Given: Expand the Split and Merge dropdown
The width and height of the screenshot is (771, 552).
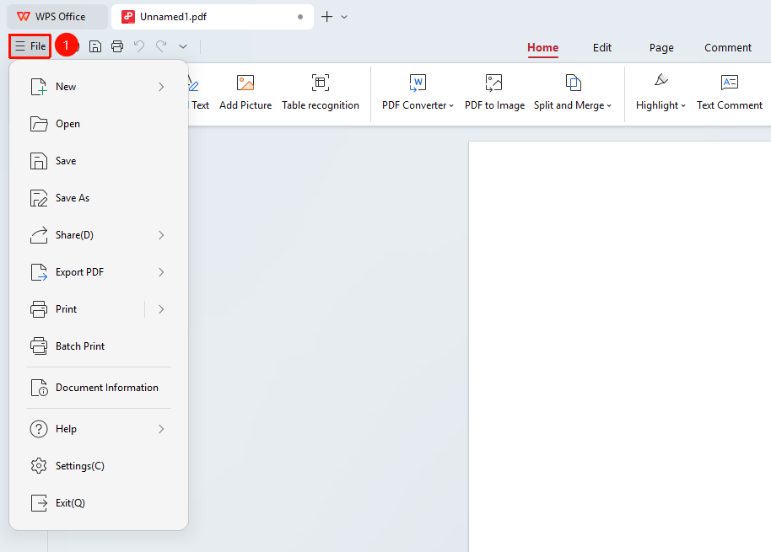Looking at the screenshot, I should pos(573,93).
